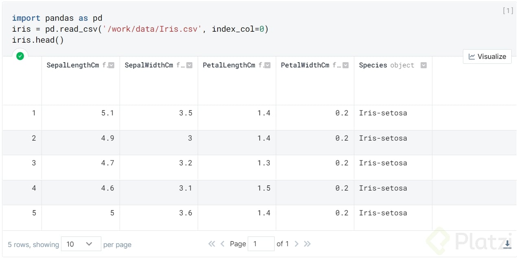Click inside the code cell on iris.head()

click(38, 40)
